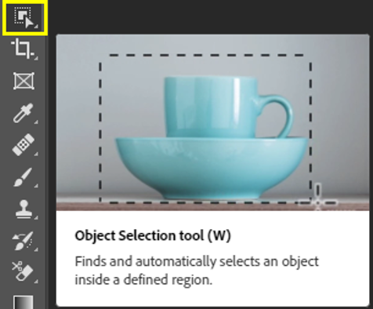
Task: Pick the Eyedropper tool
Action: 24,113
